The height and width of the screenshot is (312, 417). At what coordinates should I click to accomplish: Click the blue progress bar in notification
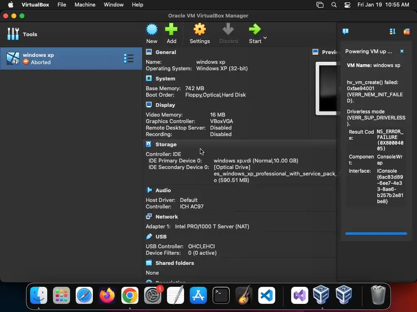click(x=376, y=234)
